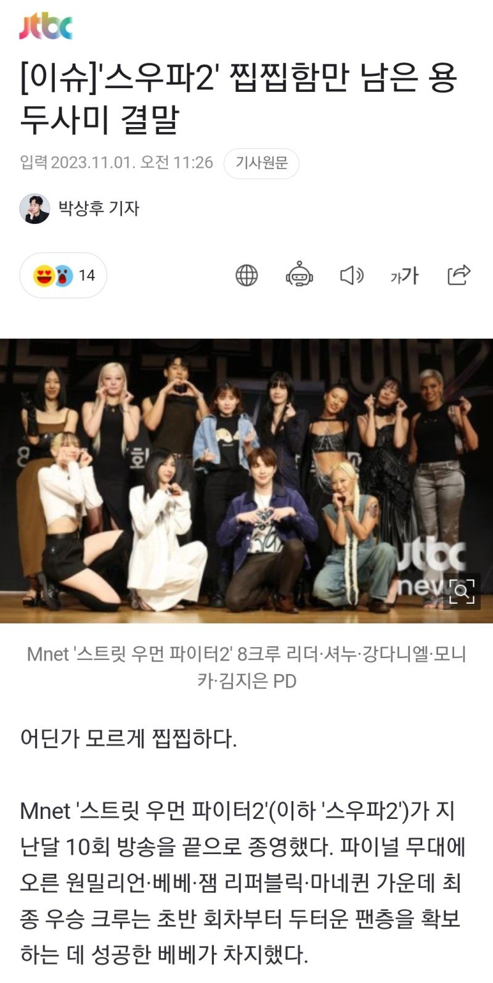Tap the group press photo
The width and height of the screenshot is (493, 983).
tap(246, 480)
